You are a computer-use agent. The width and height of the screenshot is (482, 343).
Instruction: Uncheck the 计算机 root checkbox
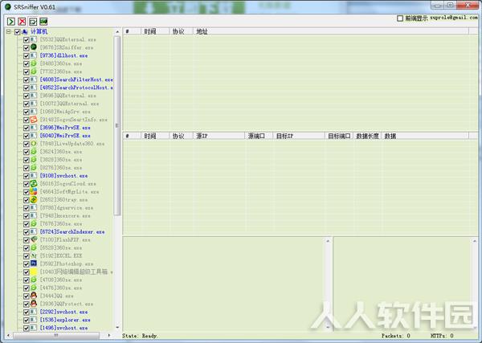[17, 31]
